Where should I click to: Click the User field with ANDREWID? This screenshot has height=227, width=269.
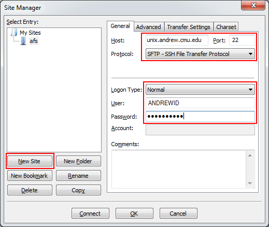pos(200,103)
